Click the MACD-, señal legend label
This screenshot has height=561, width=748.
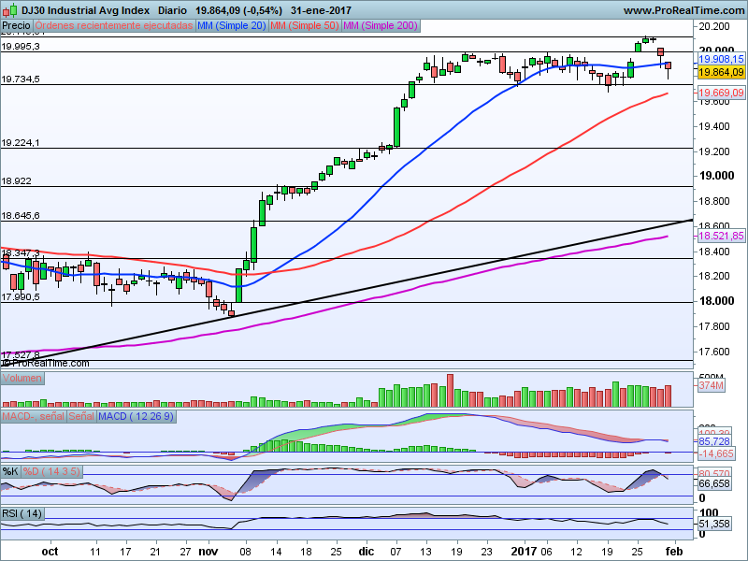pyautogui.click(x=33, y=416)
